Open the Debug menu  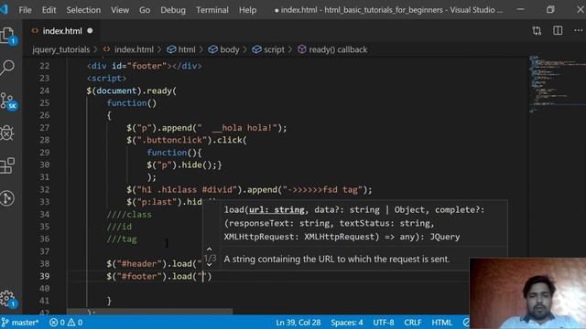[173, 10]
